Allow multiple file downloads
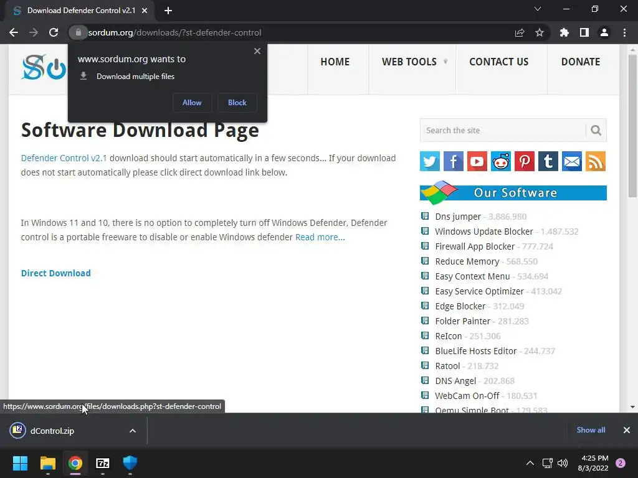This screenshot has width=638, height=478. click(192, 103)
